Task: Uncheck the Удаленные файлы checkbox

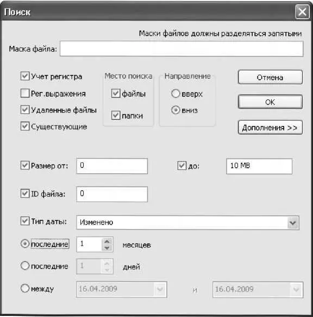Action: [25, 110]
